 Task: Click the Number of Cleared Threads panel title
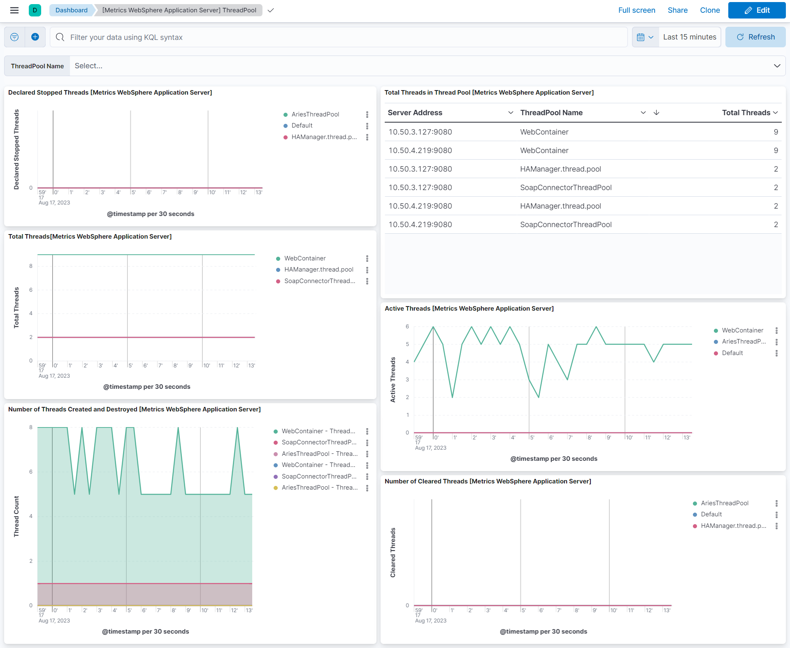pyautogui.click(x=488, y=481)
